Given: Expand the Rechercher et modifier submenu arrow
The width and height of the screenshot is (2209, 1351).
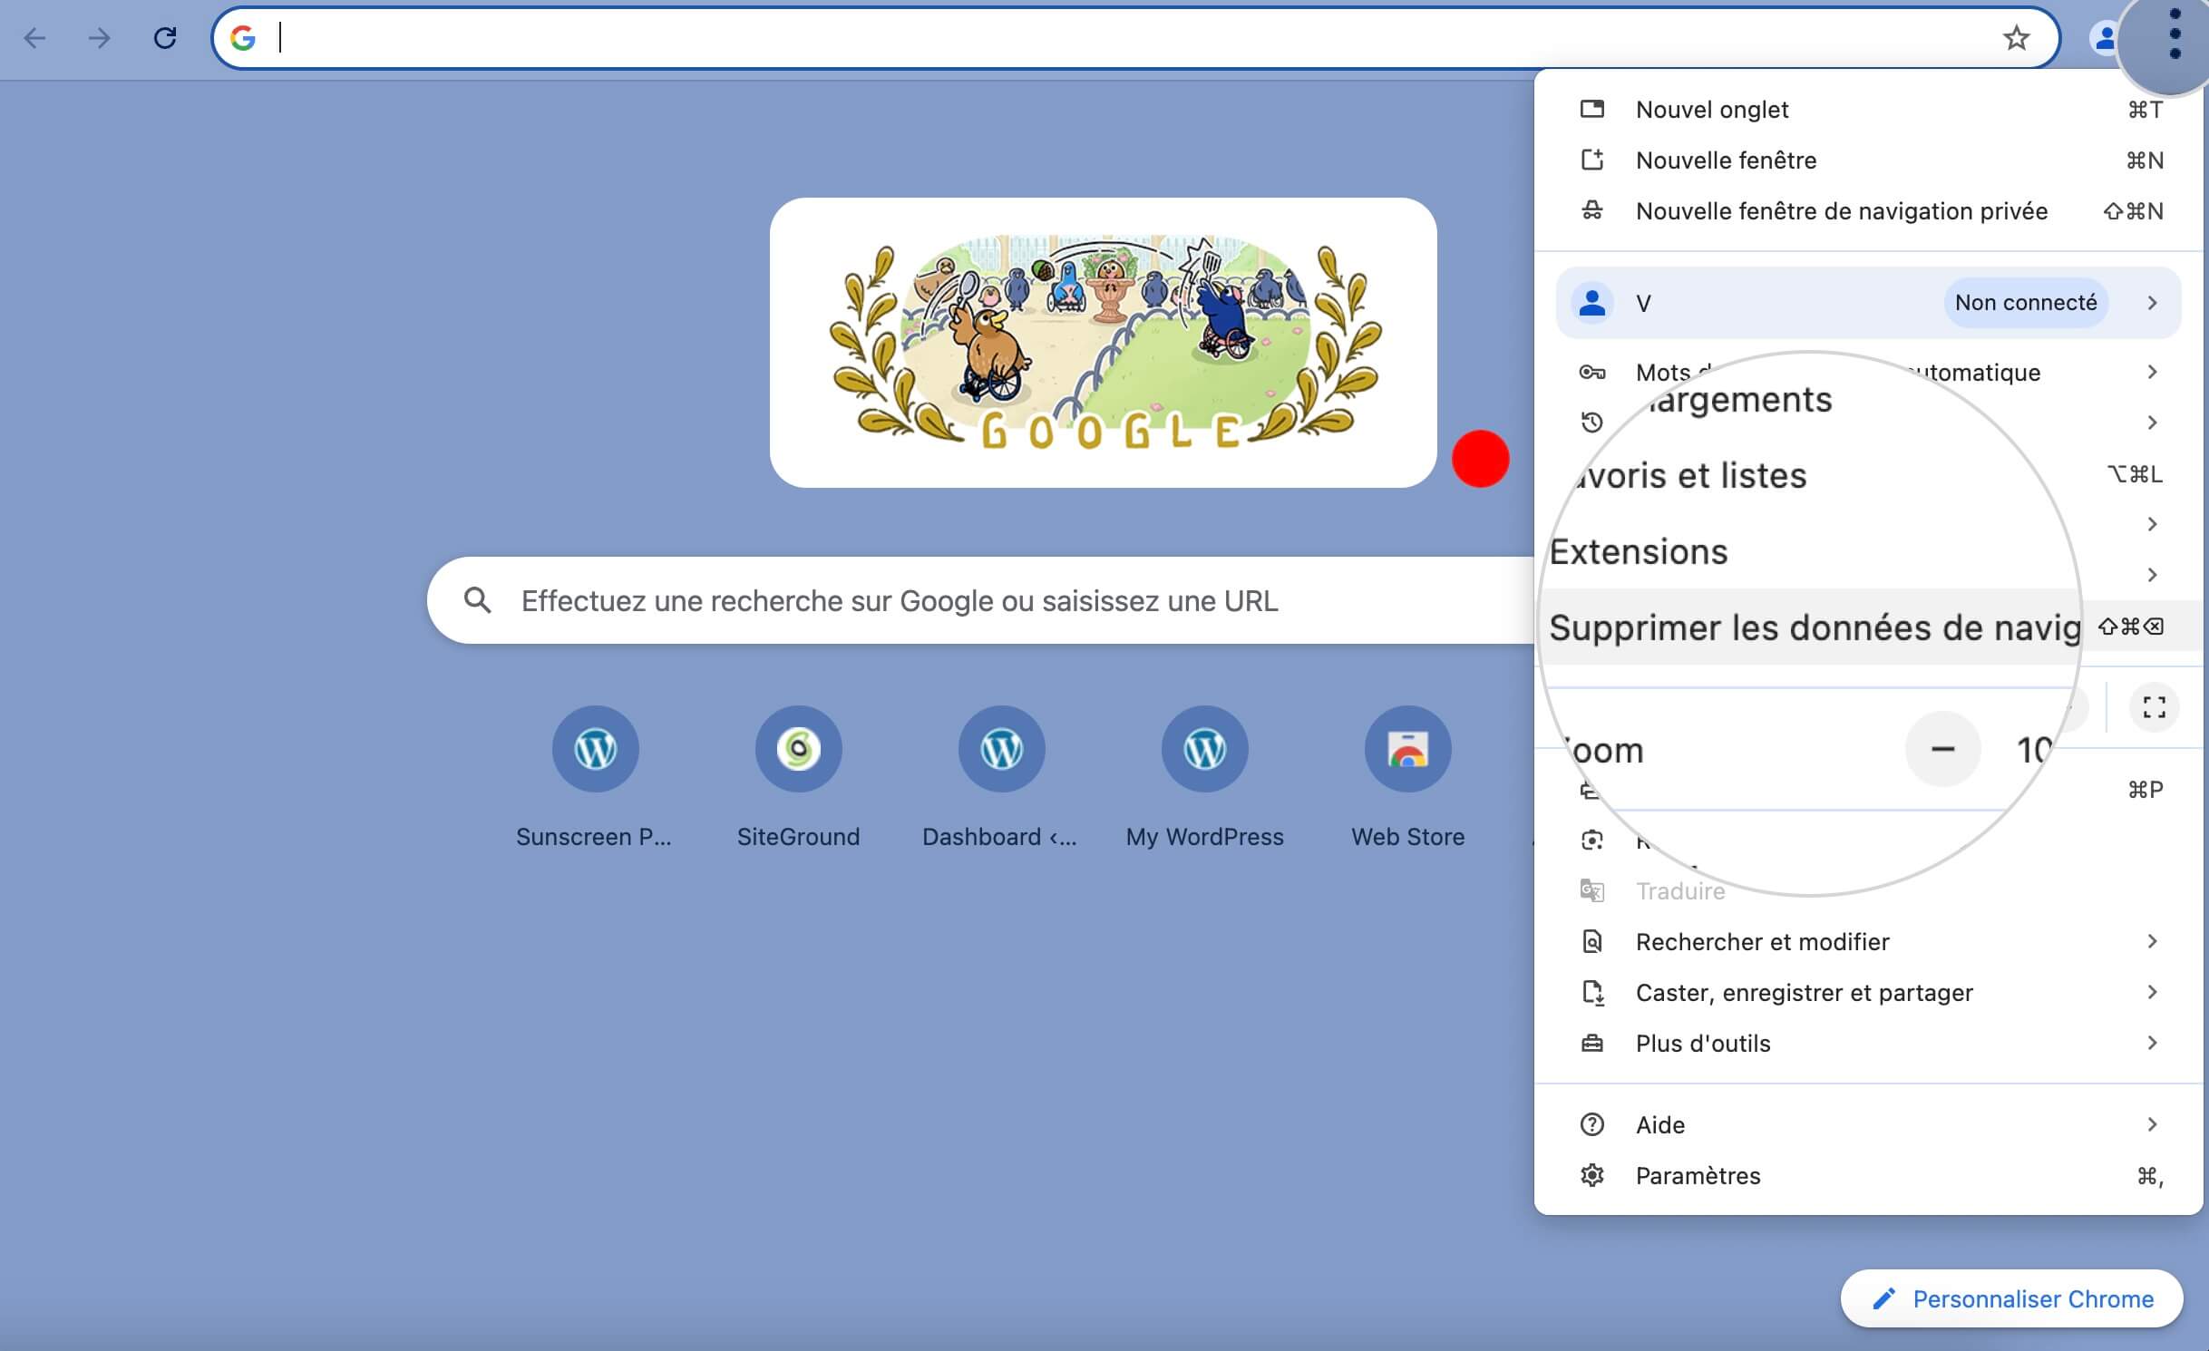Looking at the screenshot, I should [x=2152, y=942].
